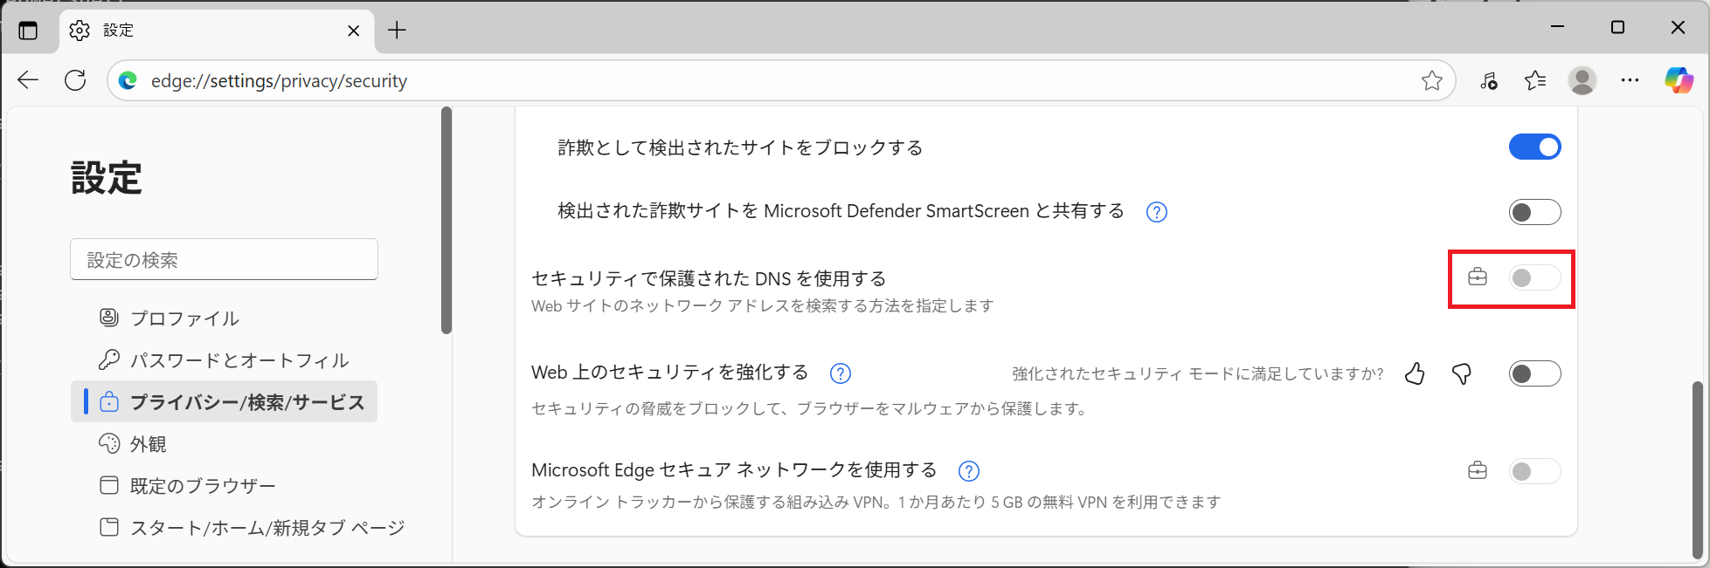Image resolution: width=1710 pixels, height=568 pixels.
Task: Click the main page vertical scrollbar
Action: pos(1697,469)
